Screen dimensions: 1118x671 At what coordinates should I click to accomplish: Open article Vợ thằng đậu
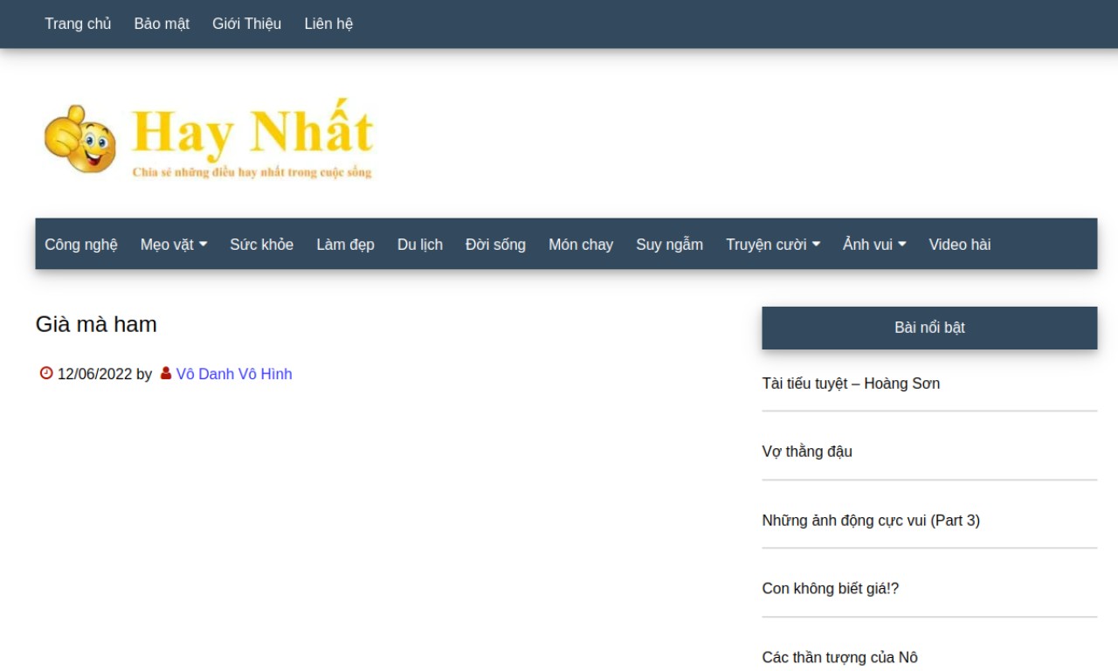(807, 452)
